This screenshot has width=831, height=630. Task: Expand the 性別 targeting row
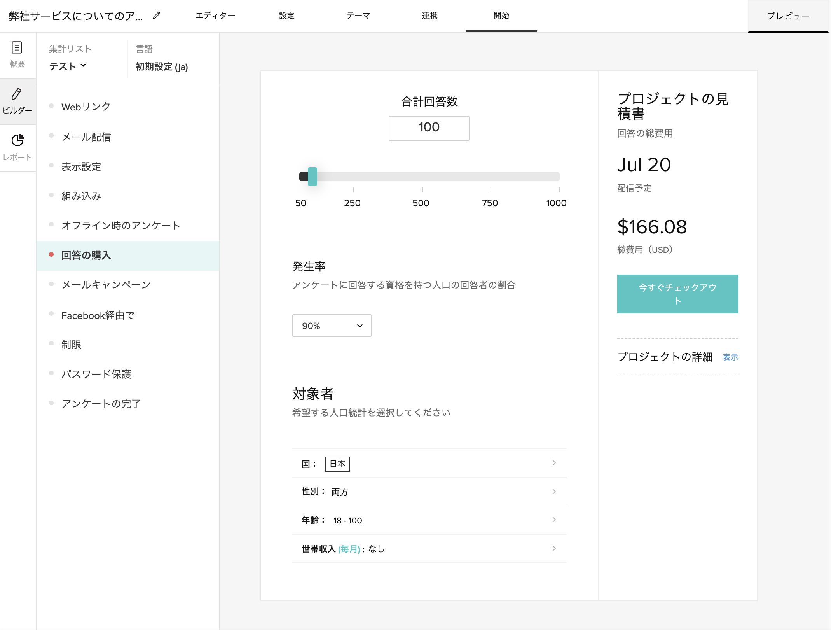coord(555,492)
